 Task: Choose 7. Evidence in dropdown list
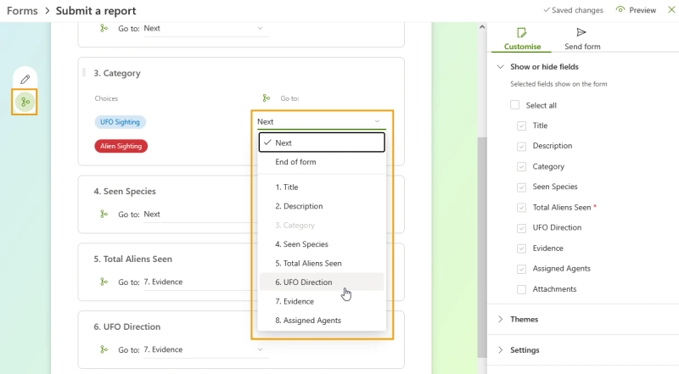(322, 301)
